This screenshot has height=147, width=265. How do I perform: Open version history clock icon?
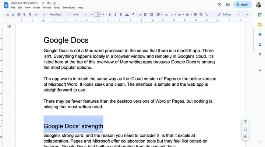point(219,4)
